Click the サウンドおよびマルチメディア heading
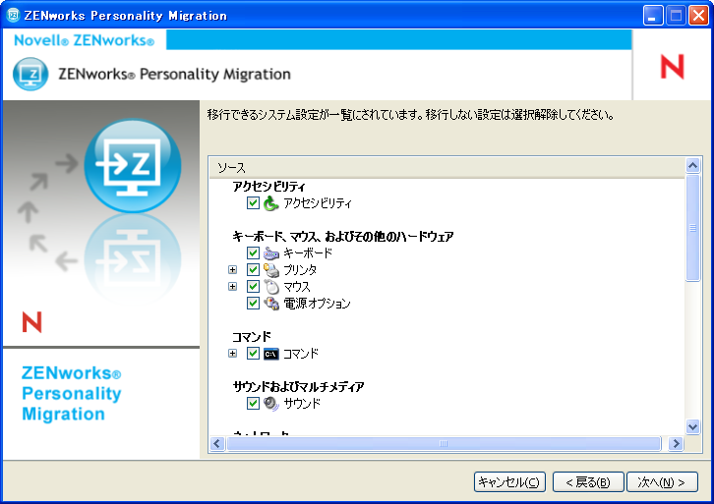Screen dimensions: 714x504 [298, 387]
